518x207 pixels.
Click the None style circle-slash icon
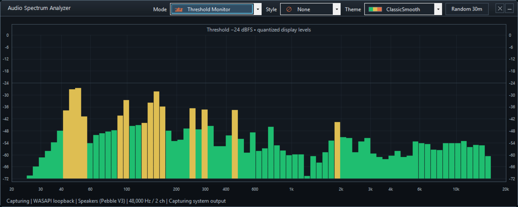[289, 9]
